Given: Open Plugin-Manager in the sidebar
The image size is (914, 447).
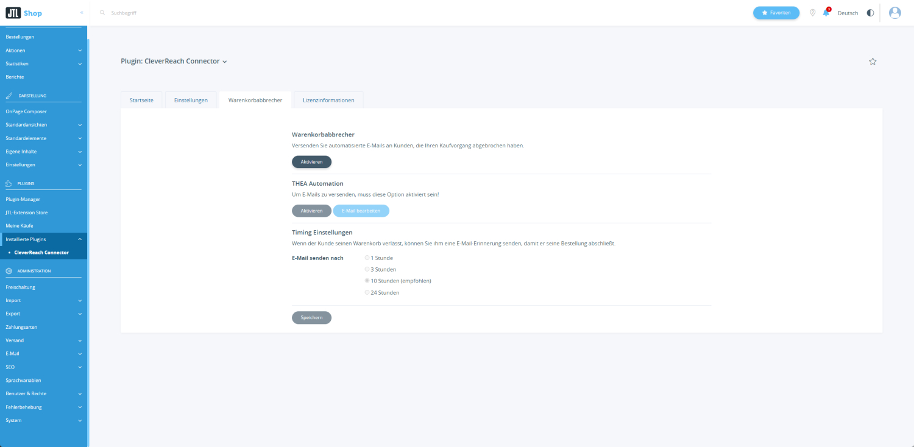Looking at the screenshot, I should [x=23, y=199].
